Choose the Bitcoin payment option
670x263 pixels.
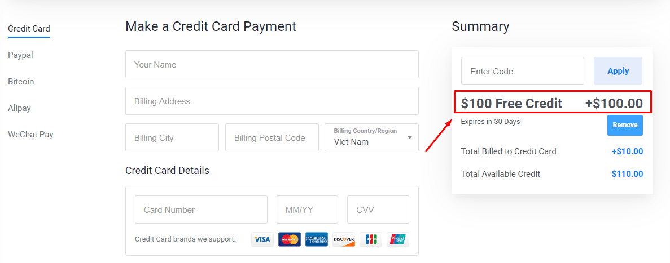point(21,82)
